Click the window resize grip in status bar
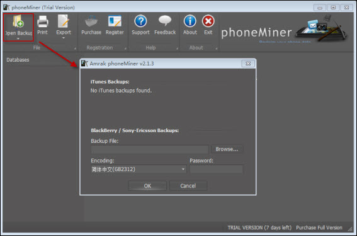The height and width of the screenshot is (236, 357). [x=350, y=229]
